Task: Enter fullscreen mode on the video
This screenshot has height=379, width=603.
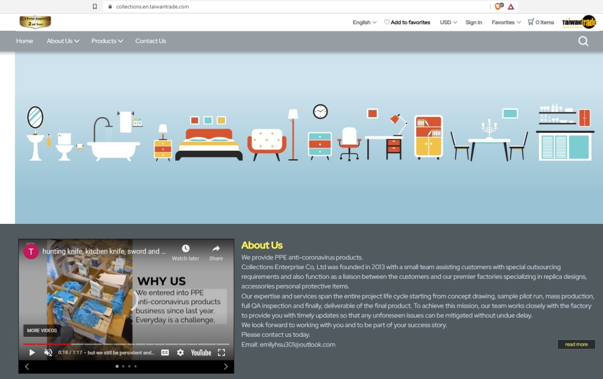Action: 221,352
